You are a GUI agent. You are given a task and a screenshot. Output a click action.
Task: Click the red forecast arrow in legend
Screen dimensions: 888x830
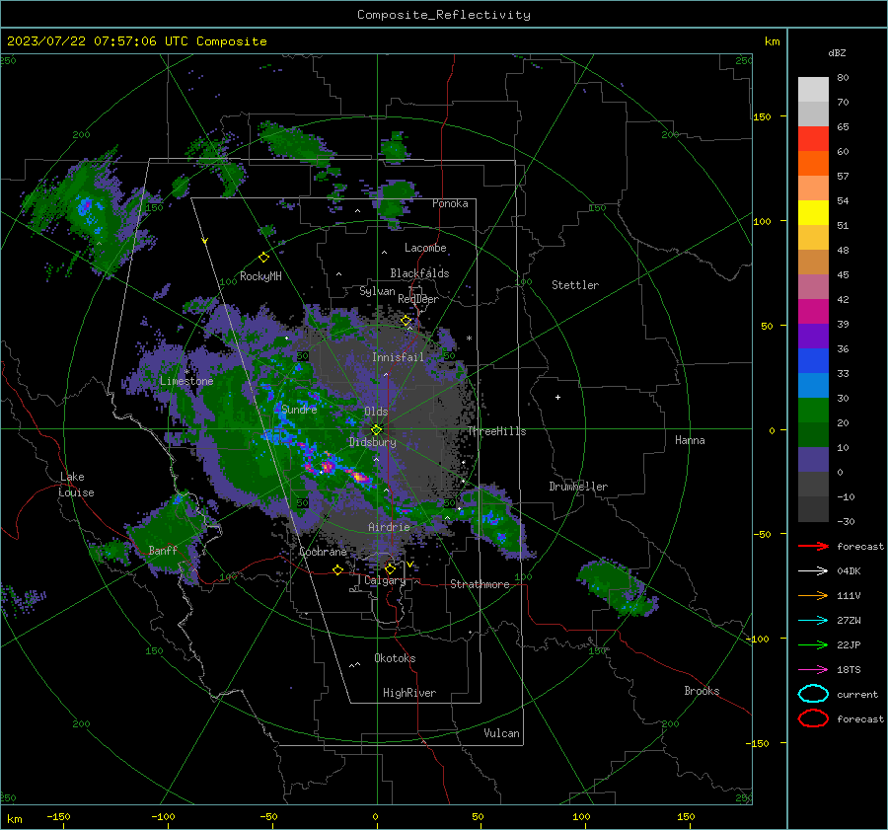(x=813, y=546)
